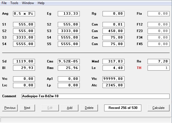This screenshot has height=123, width=172.
Task: Select the Le field with 4,40
Action: click(x=113, y=68)
